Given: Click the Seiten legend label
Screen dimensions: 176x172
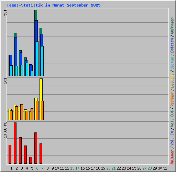Looking at the screenshot, I should (172, 63).
